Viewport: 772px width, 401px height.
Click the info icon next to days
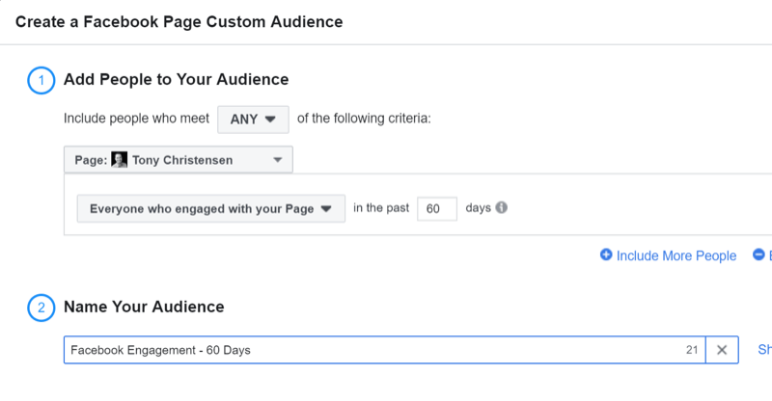click(501, 207)
